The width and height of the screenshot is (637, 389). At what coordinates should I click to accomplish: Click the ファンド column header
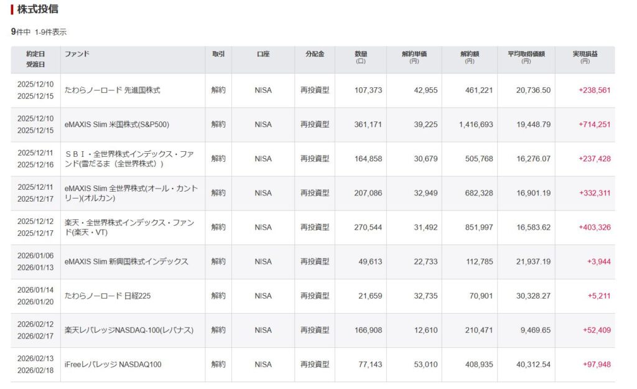tap(77, 54)
